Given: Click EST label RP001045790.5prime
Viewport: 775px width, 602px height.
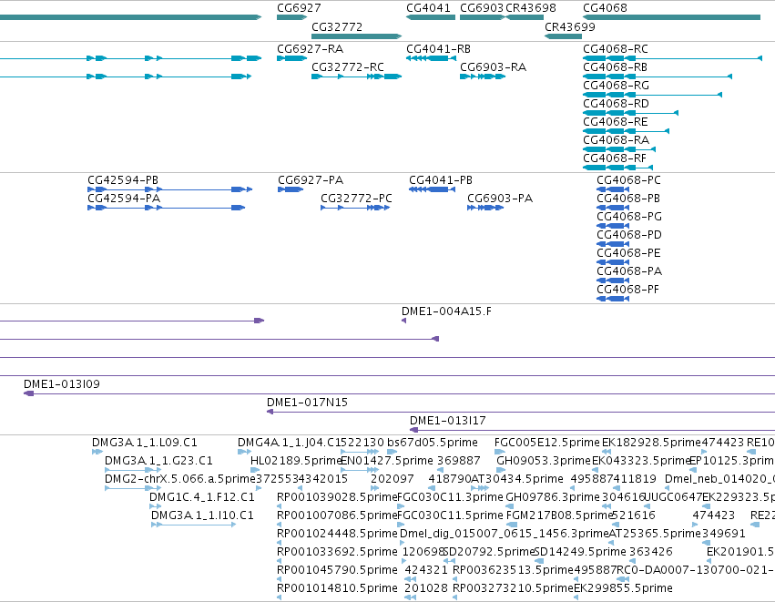Looking at the screenshot, I should click(337, 570).
